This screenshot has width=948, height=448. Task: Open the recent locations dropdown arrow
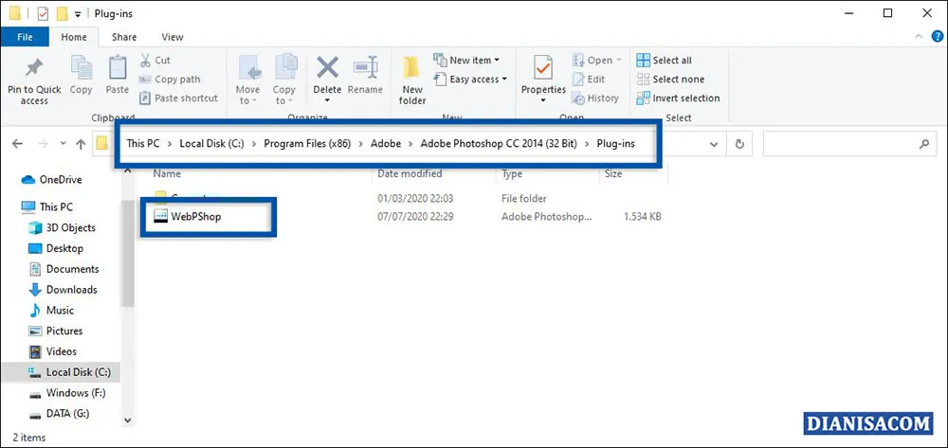pyautogui.click(x=63, y=144)
